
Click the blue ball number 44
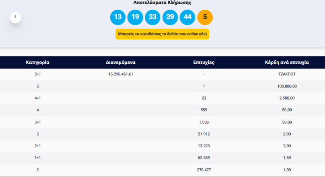(x=187, y=17)
